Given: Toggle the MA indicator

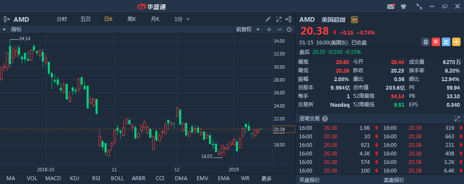Looking at the screenshot, I should coord(11,179).
